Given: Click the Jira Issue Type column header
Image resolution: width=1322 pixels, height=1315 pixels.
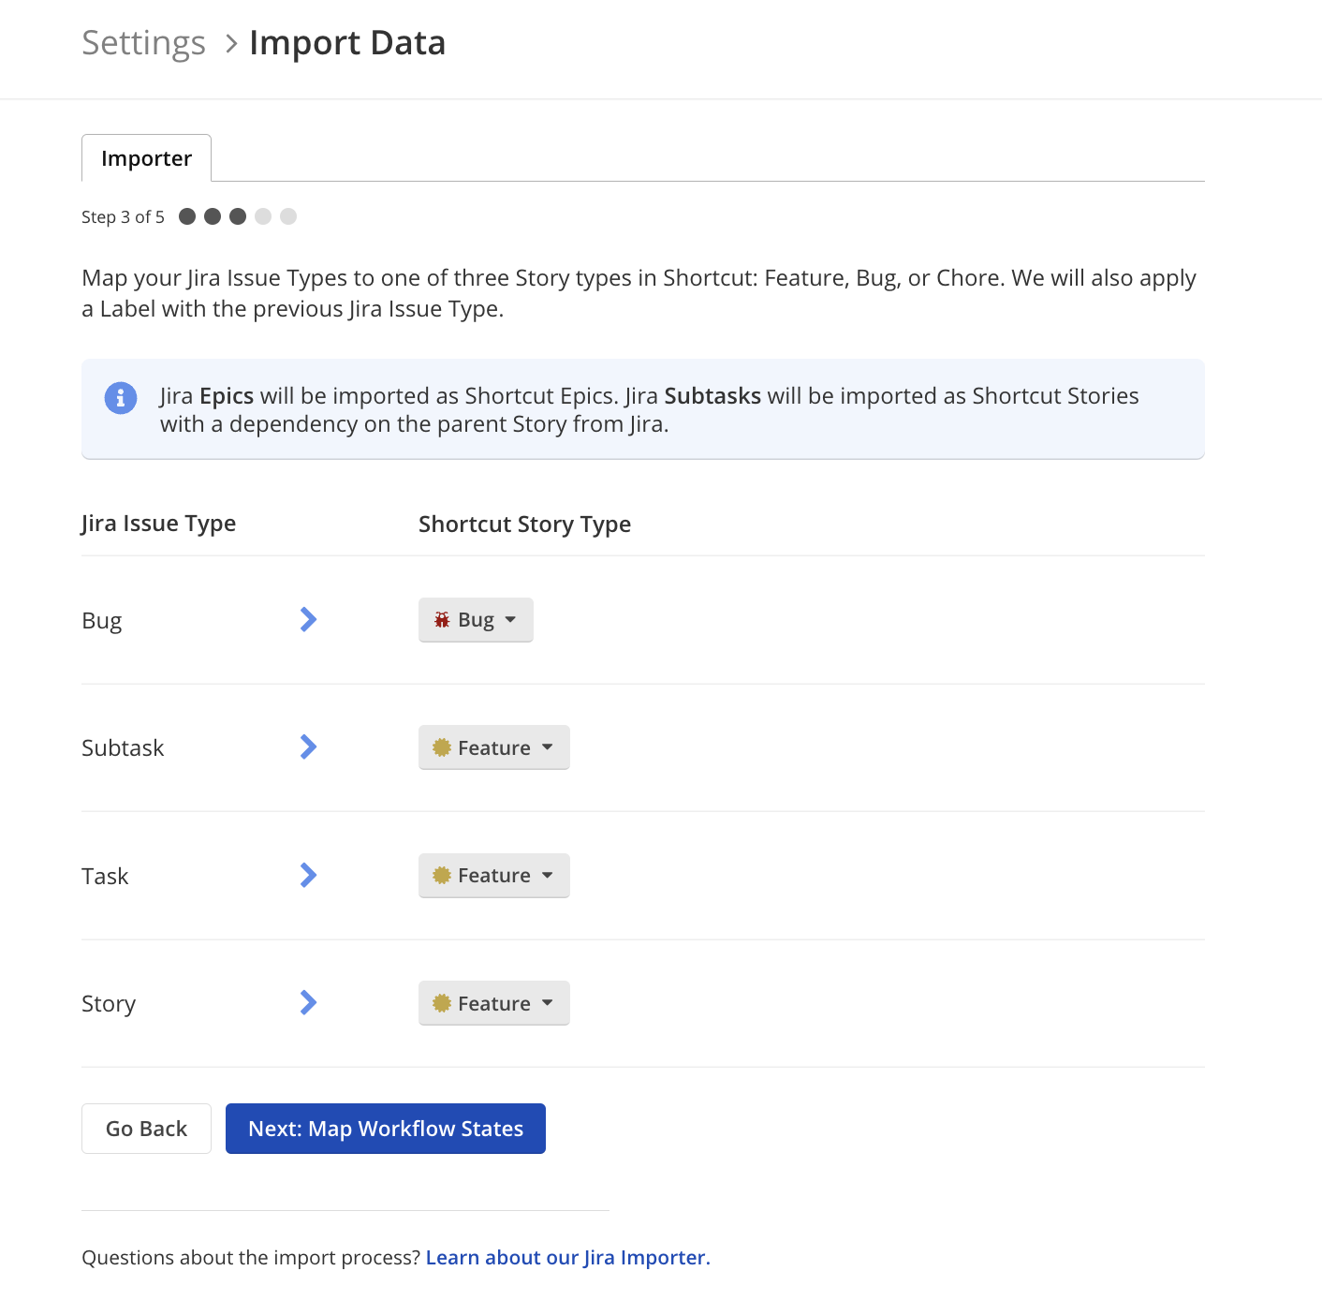Looking at the screenshot, I should 158,524.
